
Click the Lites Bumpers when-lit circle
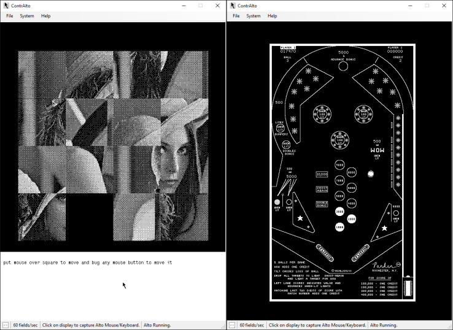point(280,128)
